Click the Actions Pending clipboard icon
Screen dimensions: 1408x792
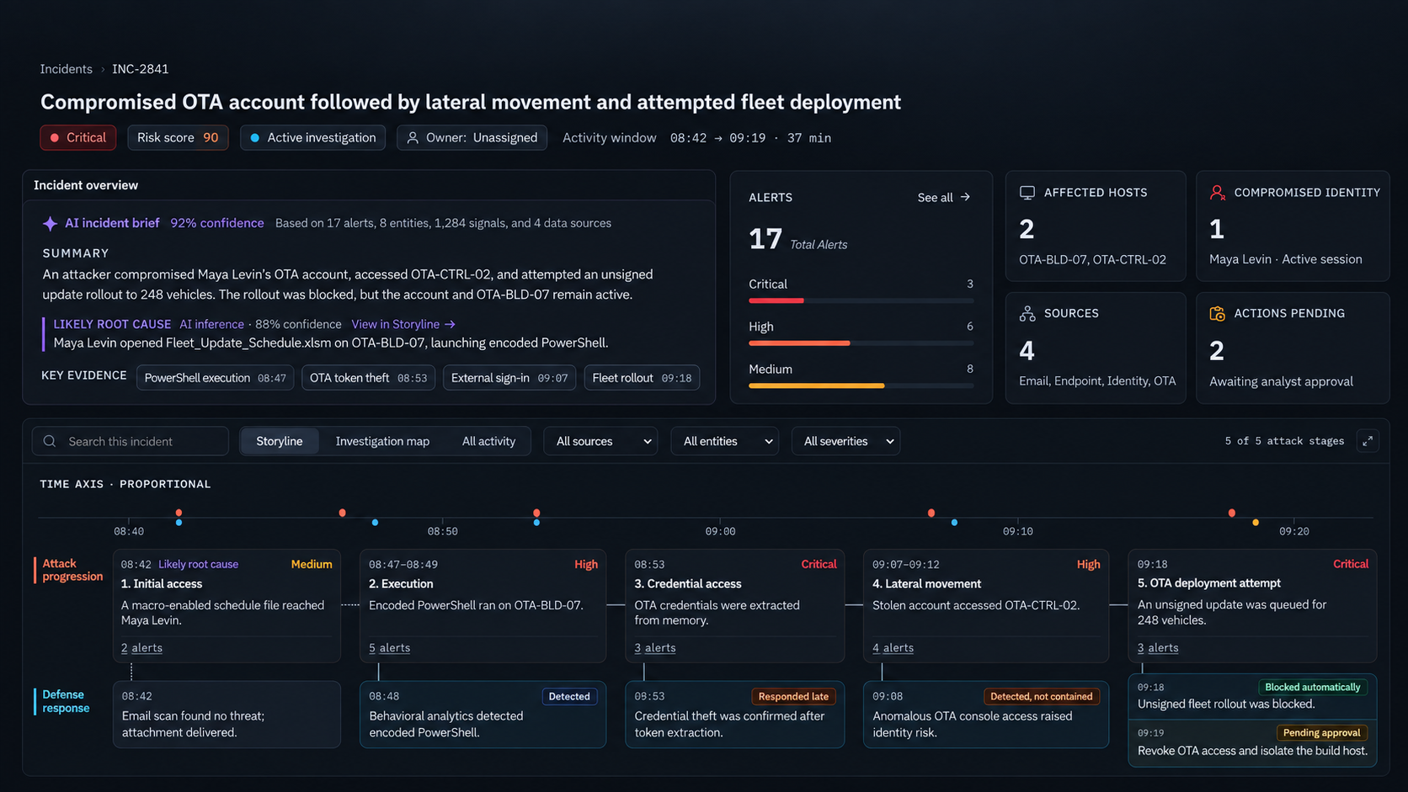[x=1217, y=313]
